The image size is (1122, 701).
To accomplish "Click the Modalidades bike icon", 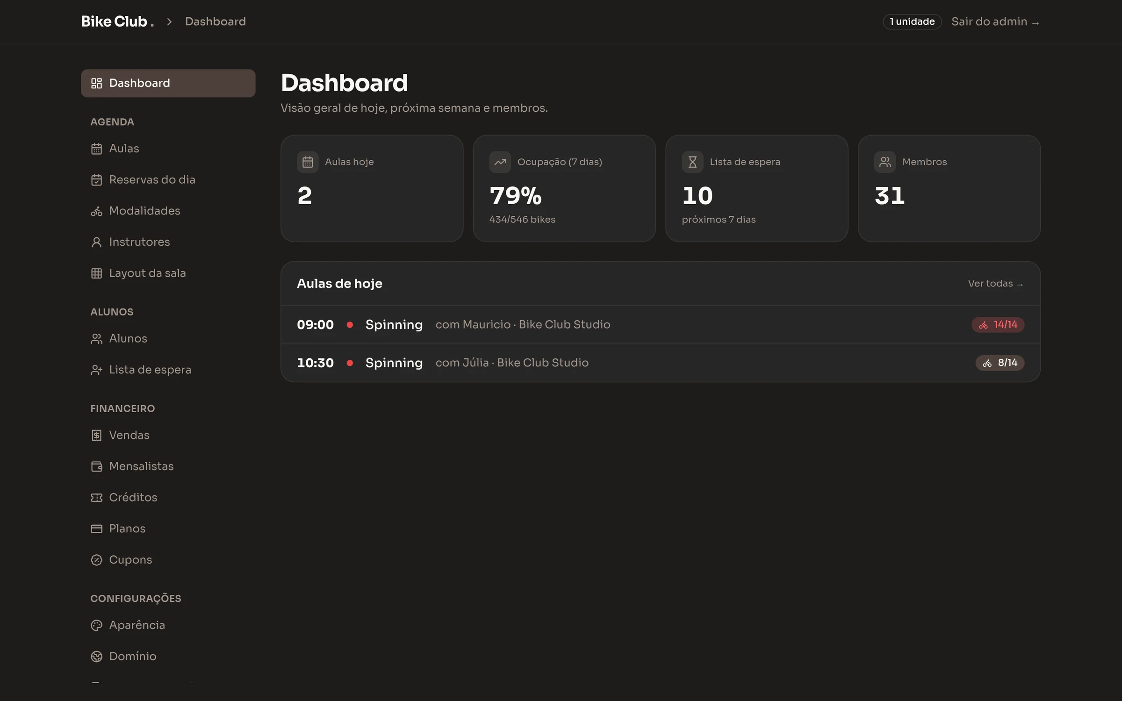I will pyautogui.click(x=96, y=211).
